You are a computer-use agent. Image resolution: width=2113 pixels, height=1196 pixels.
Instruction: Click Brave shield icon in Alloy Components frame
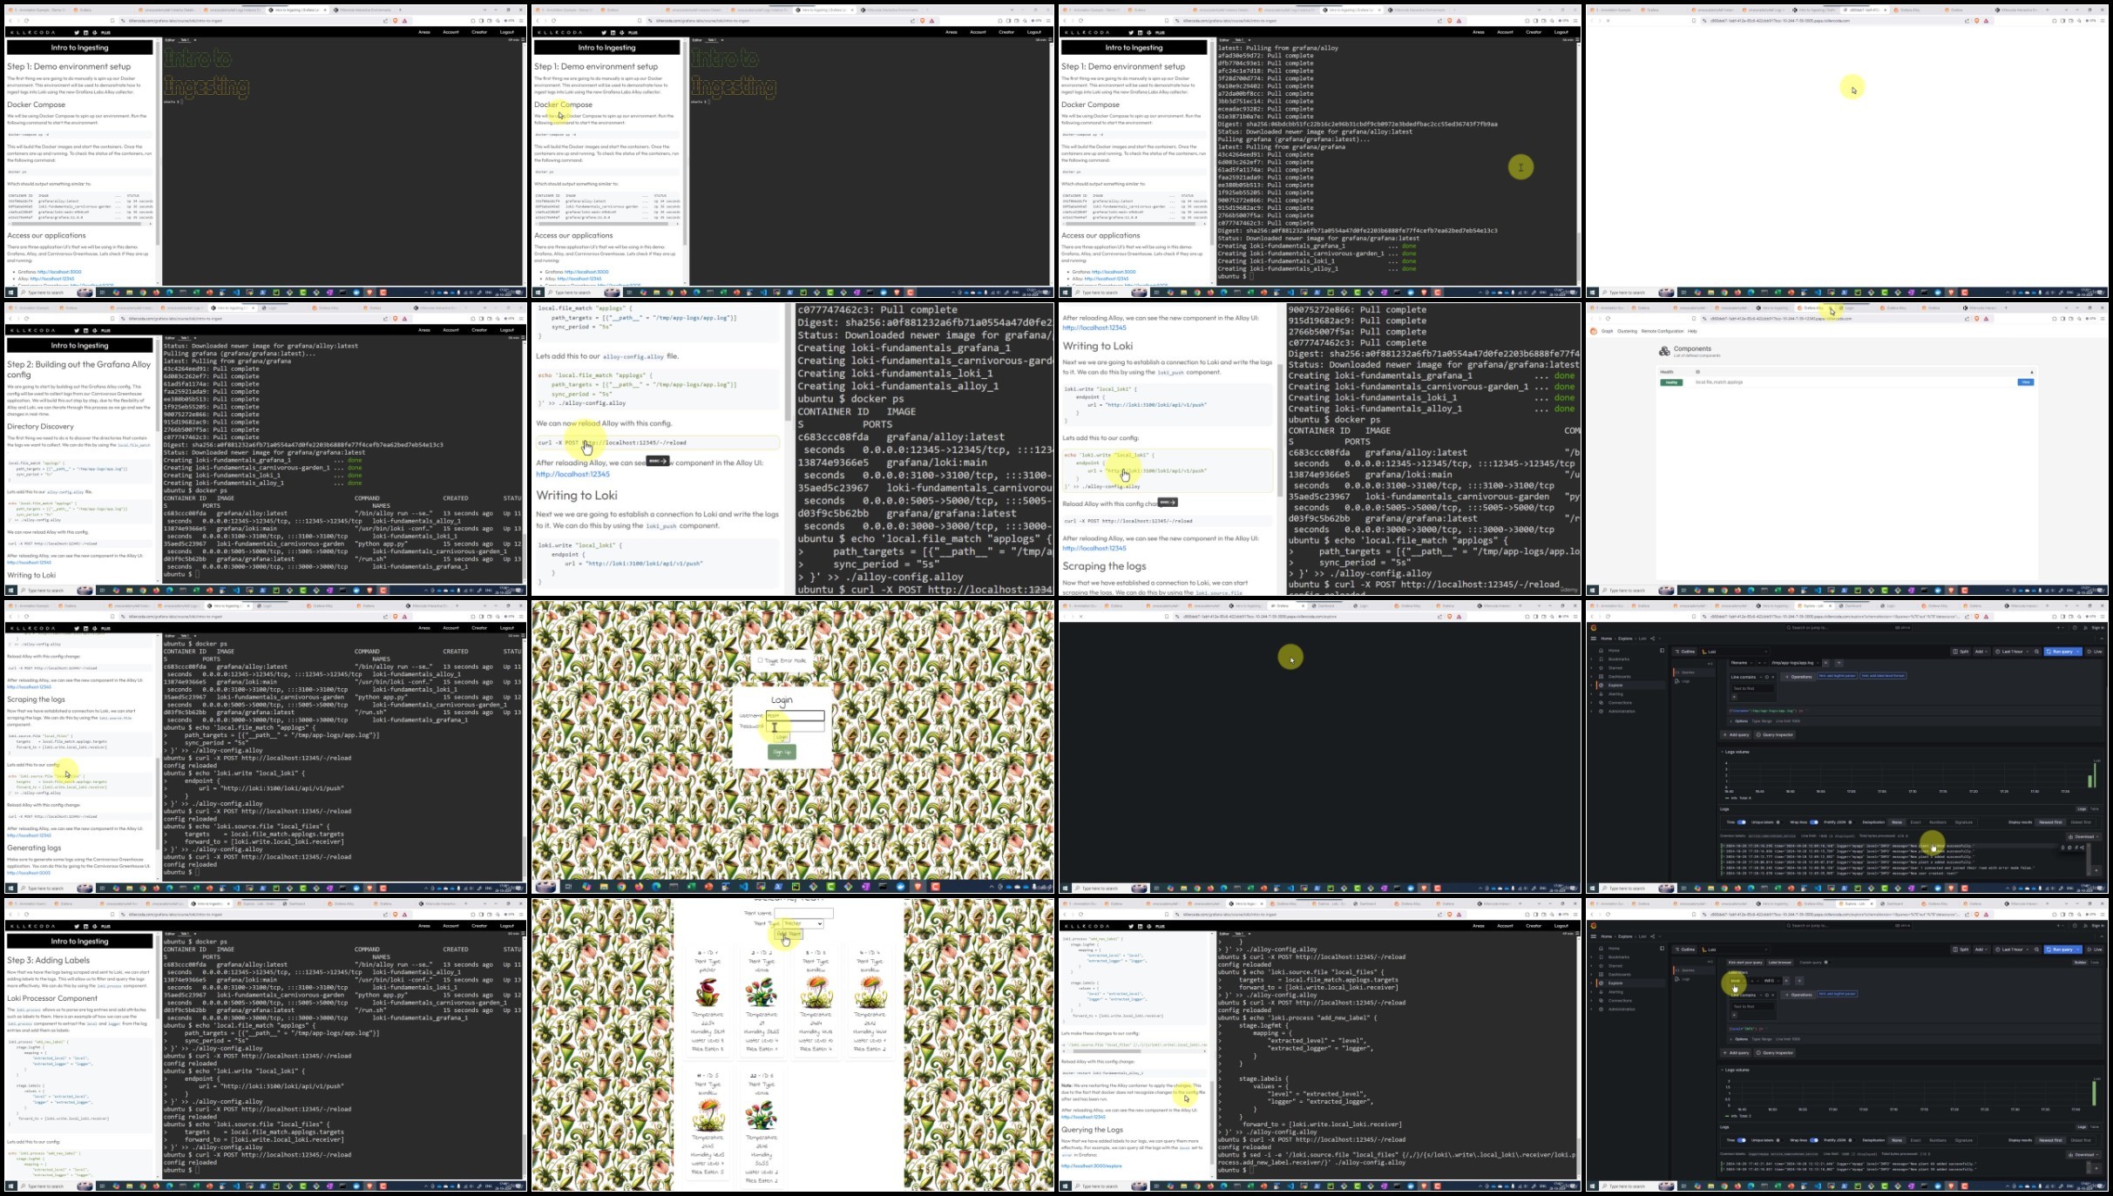1976,319
